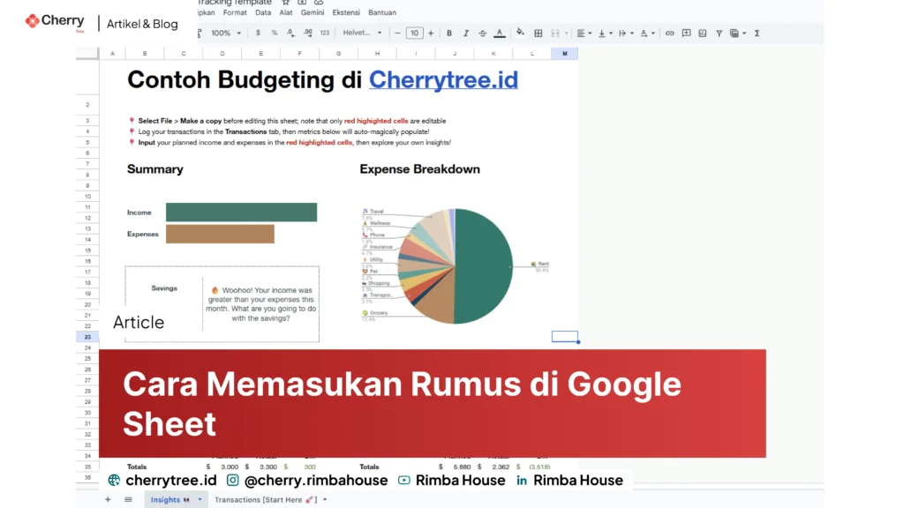Click the green Income bar in Summary
Image resolution: width=904 pixels, height=508 pixels.
click(x=241, y=212)
